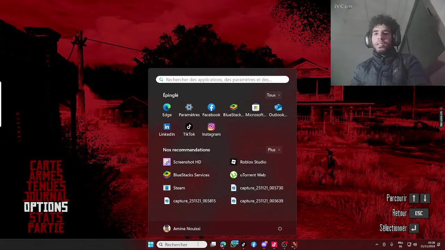
Task: Select ARMES in the game menu
Action: click(46, 175)
